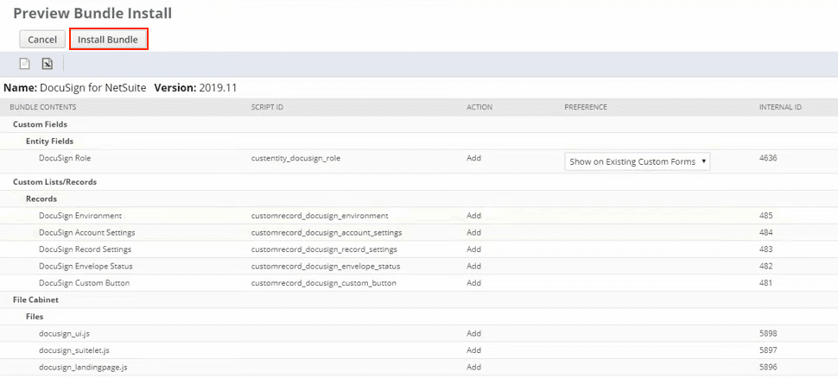Select the docusign_ui.js file name

(64, 334)
